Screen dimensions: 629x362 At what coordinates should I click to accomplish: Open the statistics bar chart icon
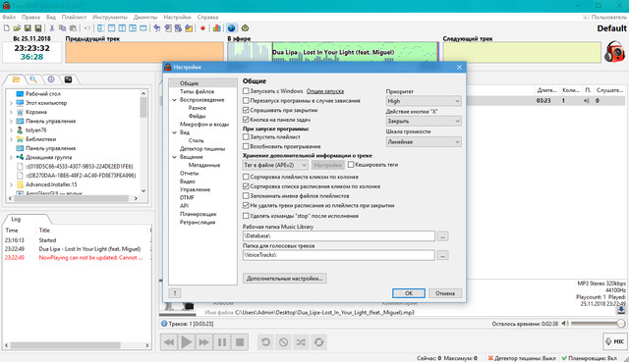pos(216,28)
